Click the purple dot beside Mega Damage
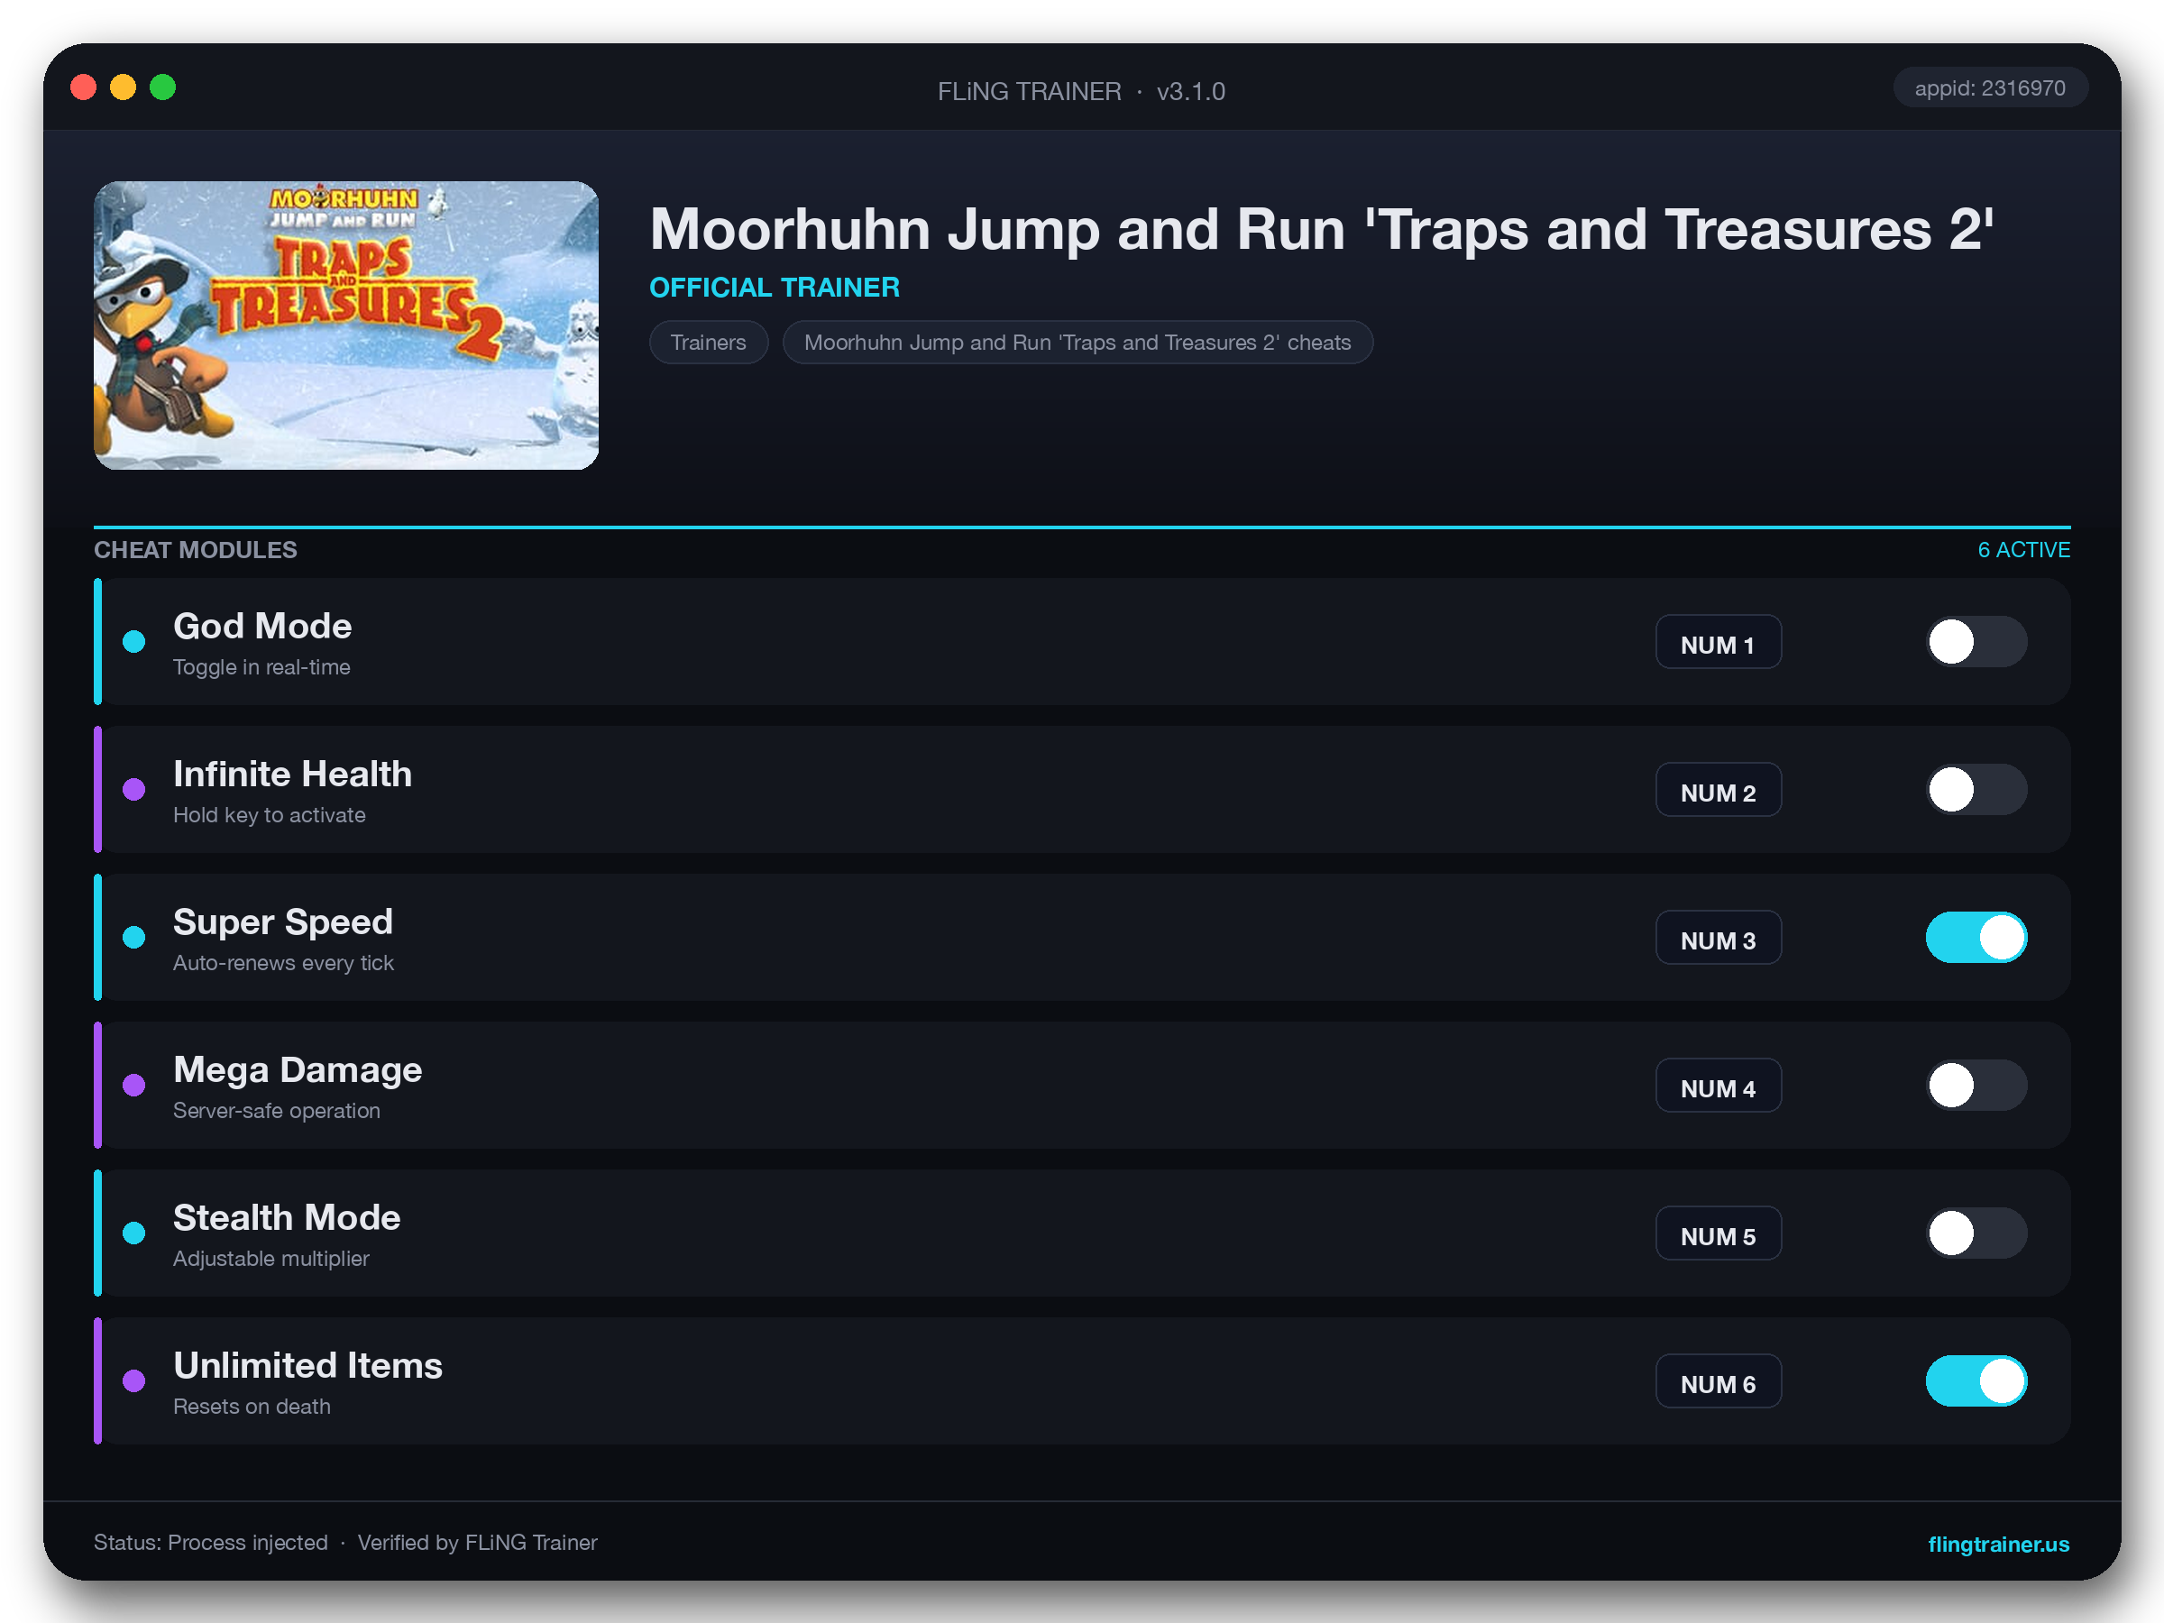This screenshot has width=2164, height=1623. pyautogui.click(x=134, y=1085)
